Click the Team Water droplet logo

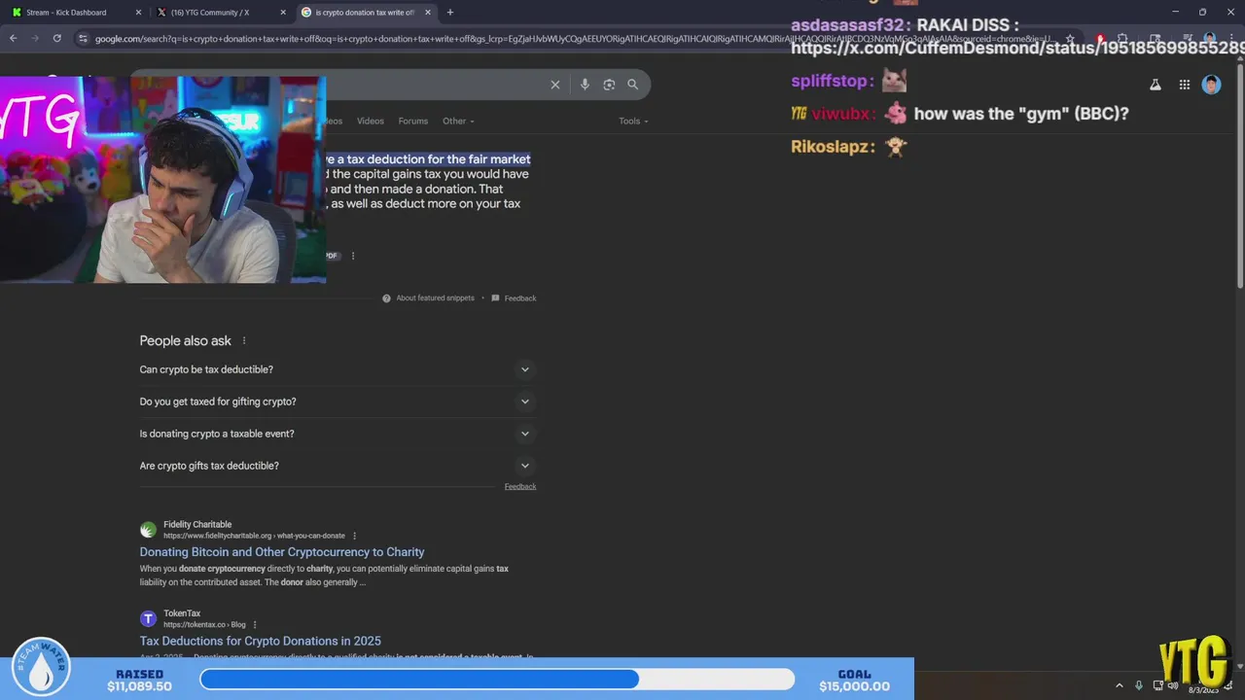41,667
